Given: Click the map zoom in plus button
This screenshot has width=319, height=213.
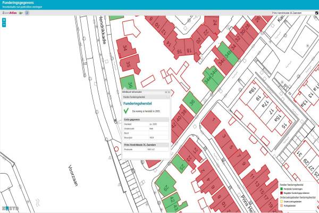Looking at the screenshot, I should [4, 20].
